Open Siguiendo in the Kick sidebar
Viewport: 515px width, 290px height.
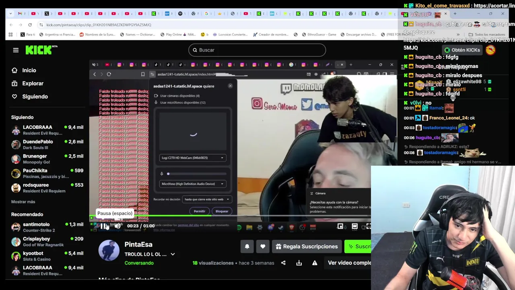click(x=30, y=96)
